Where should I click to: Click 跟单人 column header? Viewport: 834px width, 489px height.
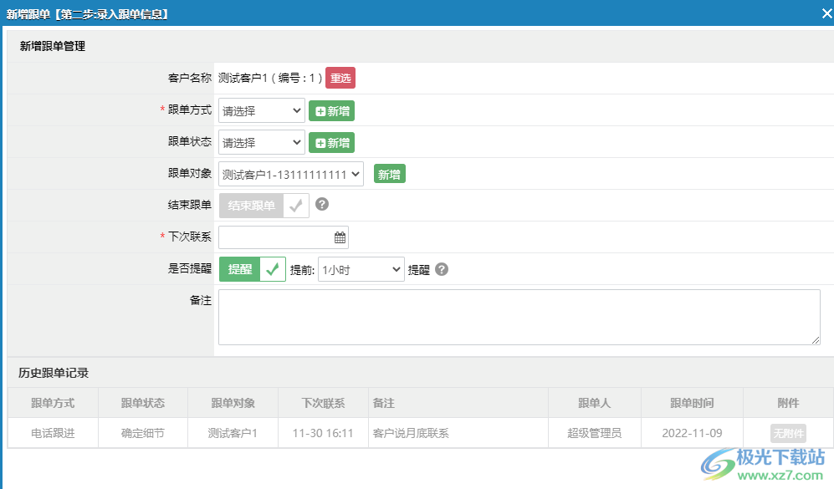[x=595, y=403]
